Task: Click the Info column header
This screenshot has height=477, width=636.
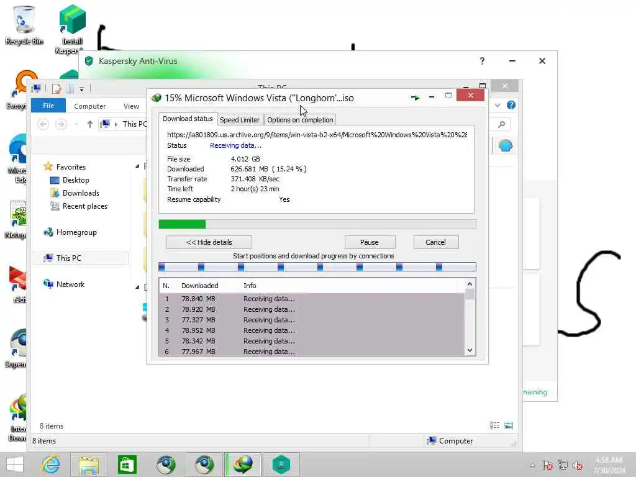Action: [250, 286]
